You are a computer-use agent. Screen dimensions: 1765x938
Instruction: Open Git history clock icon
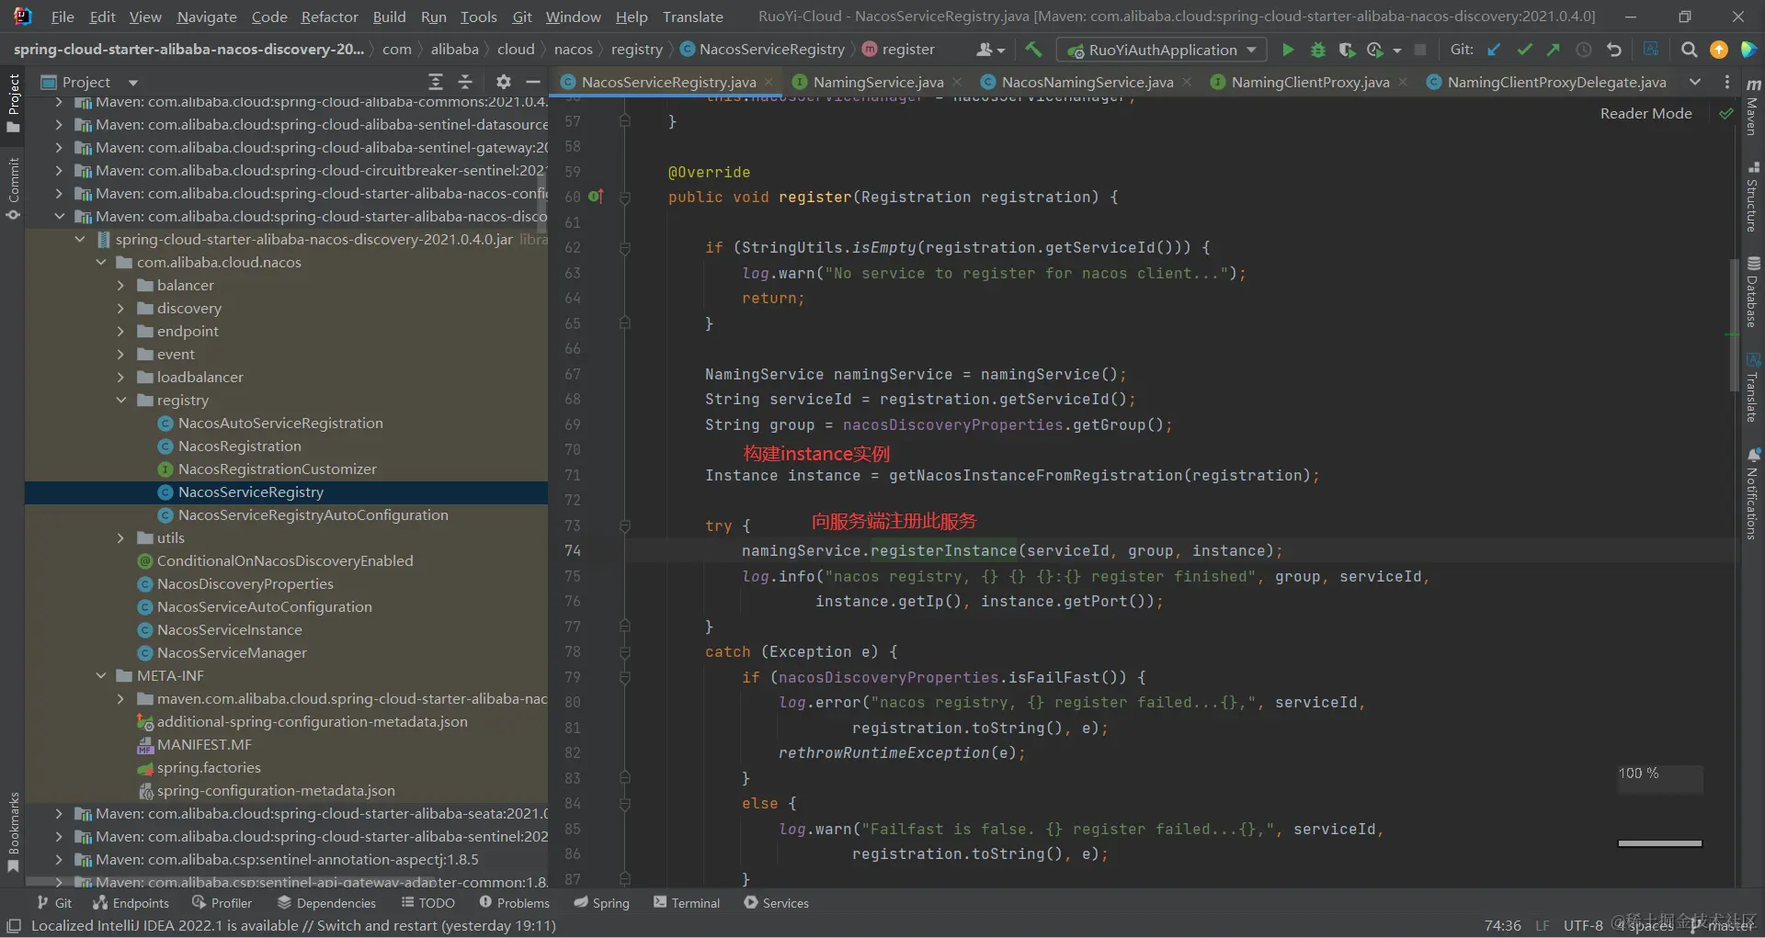(x=1583, y=50)
